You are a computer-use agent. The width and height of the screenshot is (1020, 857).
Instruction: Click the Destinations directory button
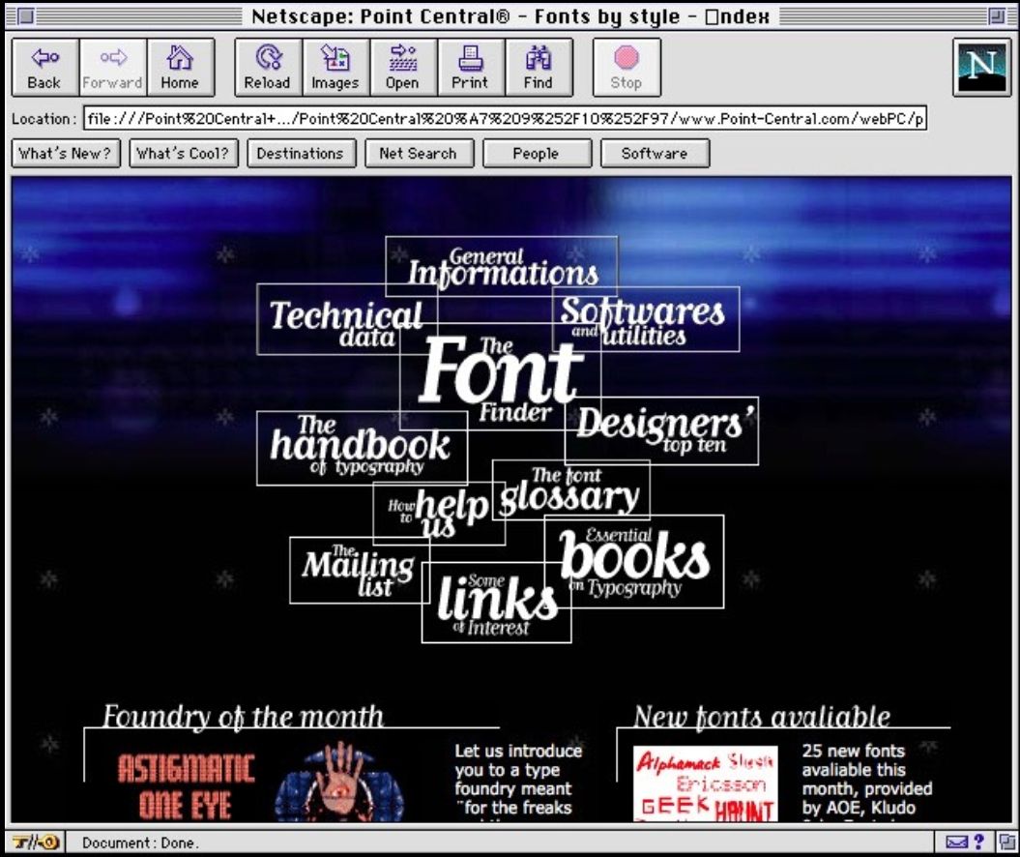click(301, 153)
